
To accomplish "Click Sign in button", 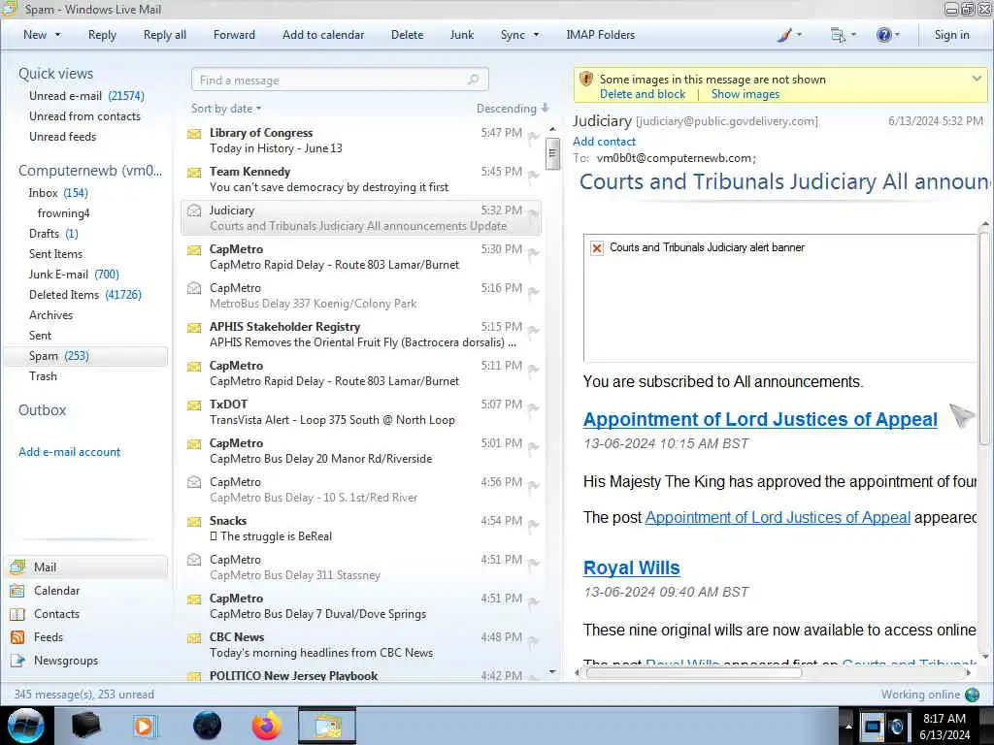I will point(951,35).
